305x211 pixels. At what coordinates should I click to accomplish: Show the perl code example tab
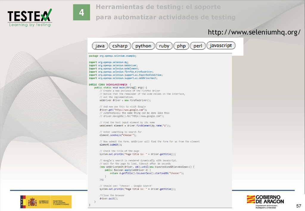click(198, 46)
